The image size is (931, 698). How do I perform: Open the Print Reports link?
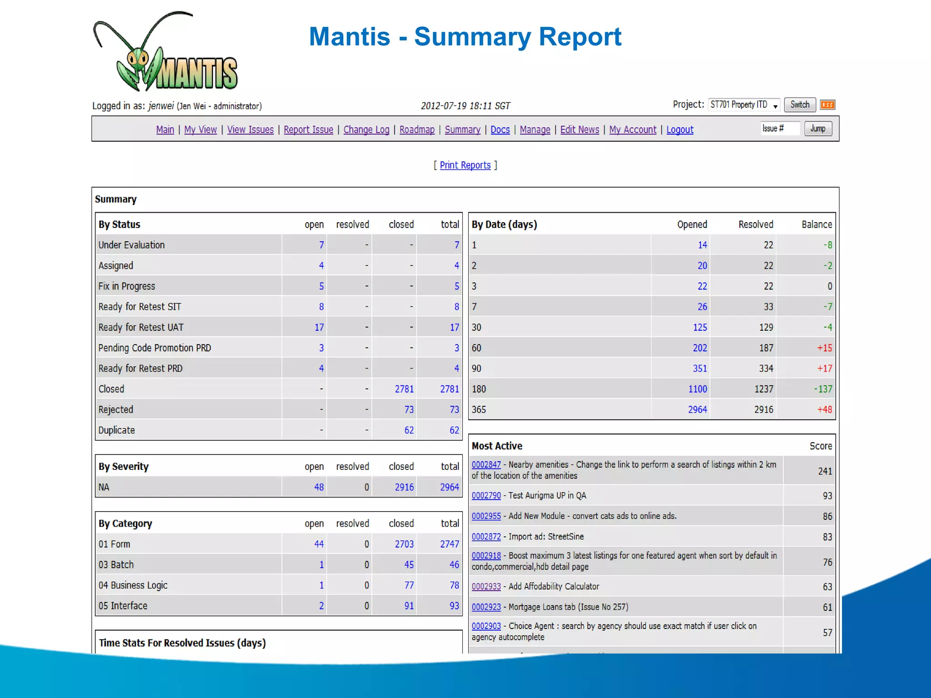tap(465, 165)
